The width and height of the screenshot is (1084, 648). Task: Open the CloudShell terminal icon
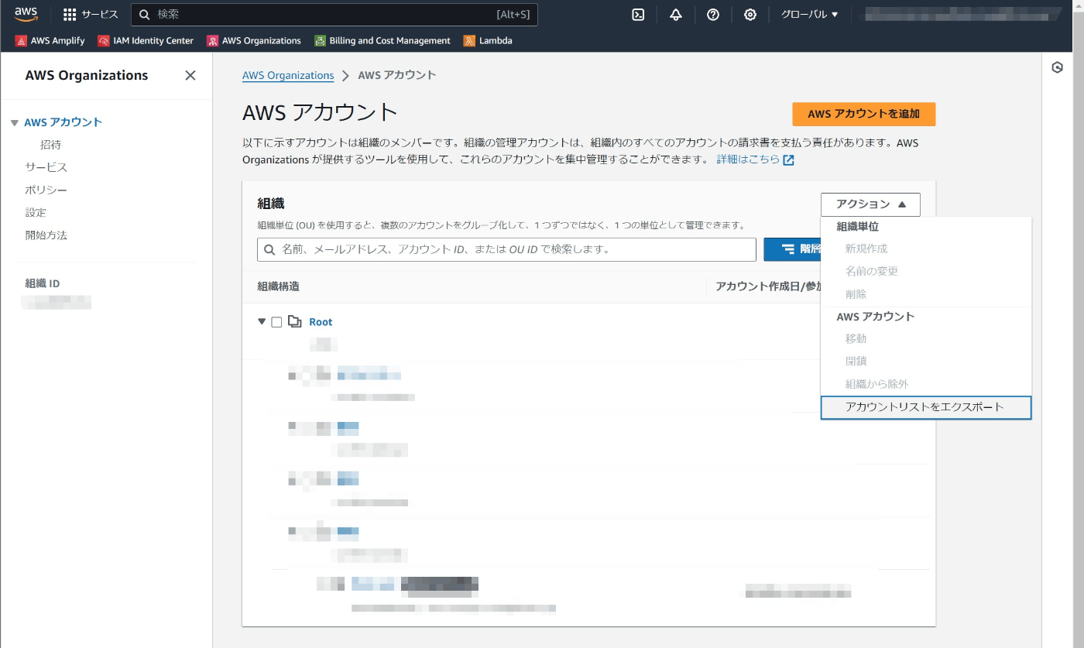(638, 15)
